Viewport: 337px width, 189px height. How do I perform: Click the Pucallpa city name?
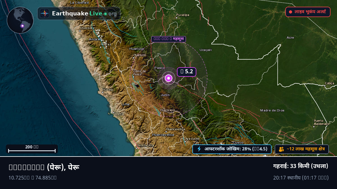pyautogui.click(x=183, y=15)
